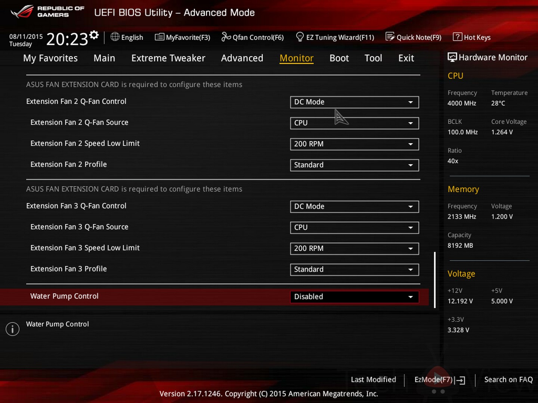Open Extension Fan 2 Q-Fan Control dropdown
The height and width of the screenshot is (403, 538).
tap(354, 102)
